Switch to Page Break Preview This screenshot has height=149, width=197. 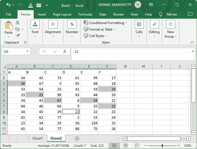pos(137,146)
